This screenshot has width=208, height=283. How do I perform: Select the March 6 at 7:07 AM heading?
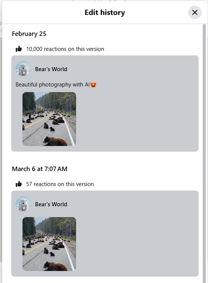pos(40,169)
